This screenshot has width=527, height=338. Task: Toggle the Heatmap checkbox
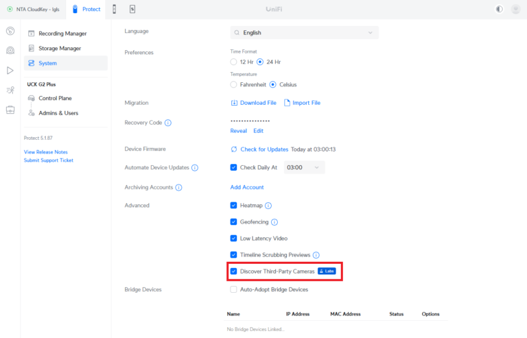pyautogui.click(x=233, y=205)
